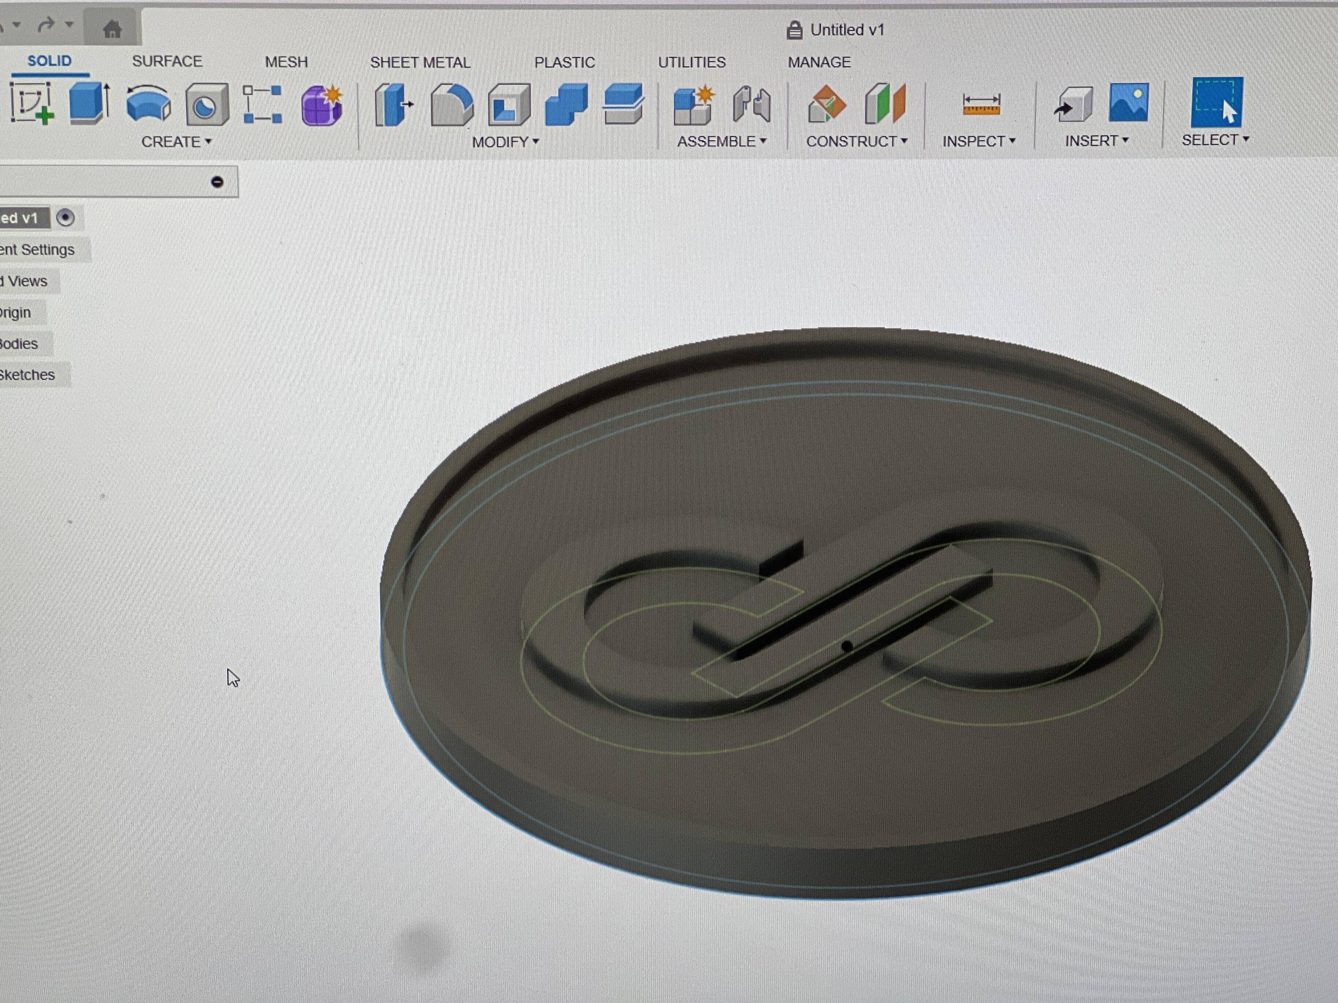Viewport: 1338px width, 1003px height.
Task: Open the Create Form purple icon
Action: tap(322, 105)
